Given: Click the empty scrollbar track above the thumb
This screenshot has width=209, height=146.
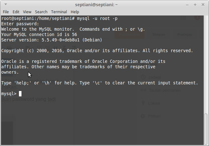Looking at the screenshot, I should tap(206, 64).
